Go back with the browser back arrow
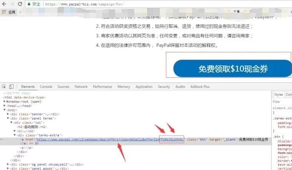This screenshot has width=292, height=170. click(4, 4)
